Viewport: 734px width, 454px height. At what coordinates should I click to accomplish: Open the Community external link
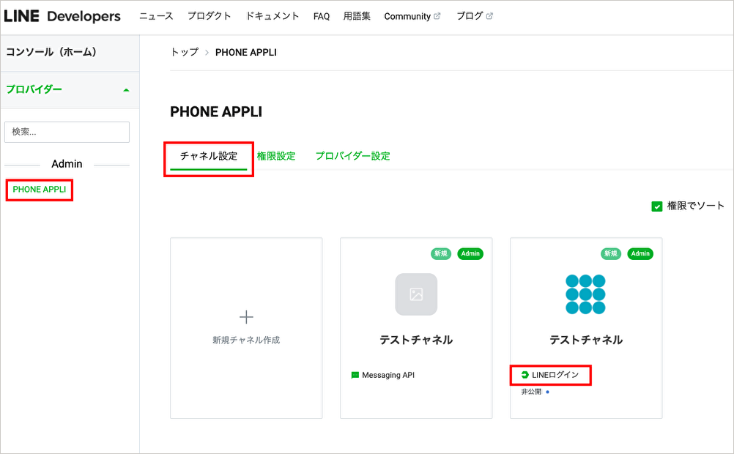coord(407,16)
